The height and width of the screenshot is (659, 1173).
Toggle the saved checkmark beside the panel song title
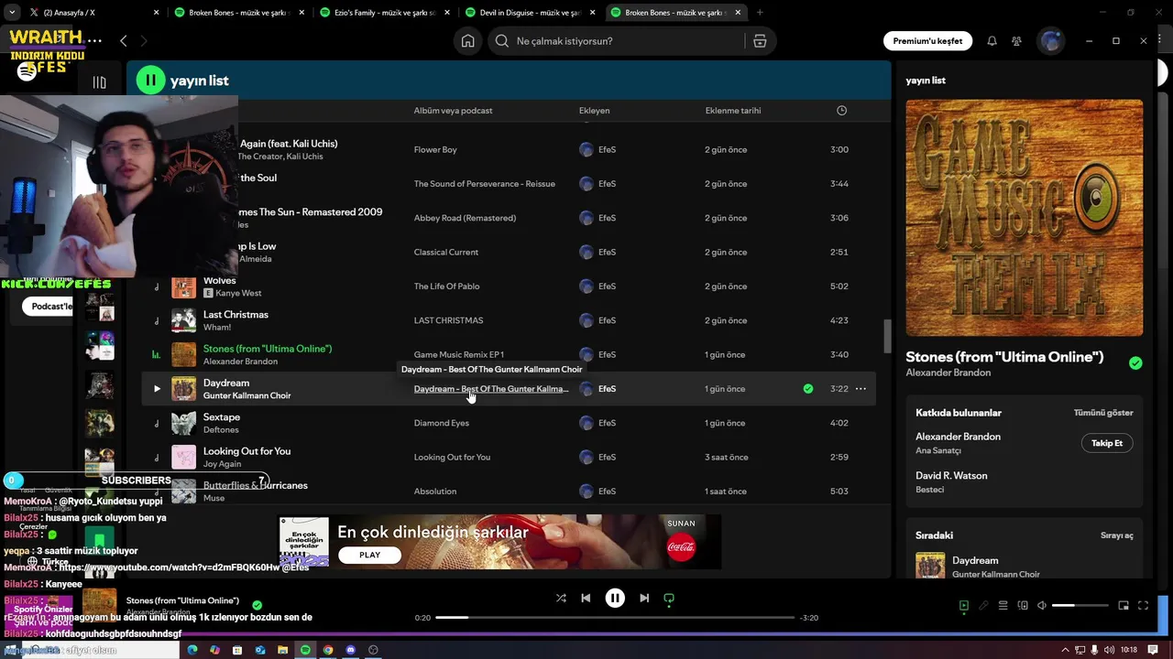1135,363
